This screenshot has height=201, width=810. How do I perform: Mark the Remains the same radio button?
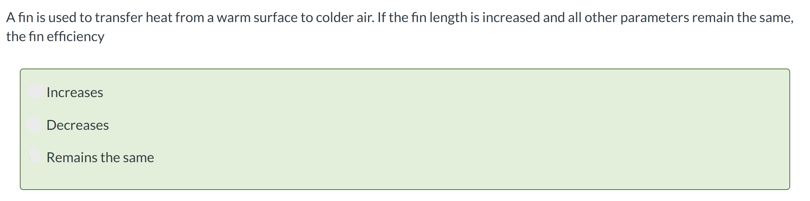pos(35,155)
